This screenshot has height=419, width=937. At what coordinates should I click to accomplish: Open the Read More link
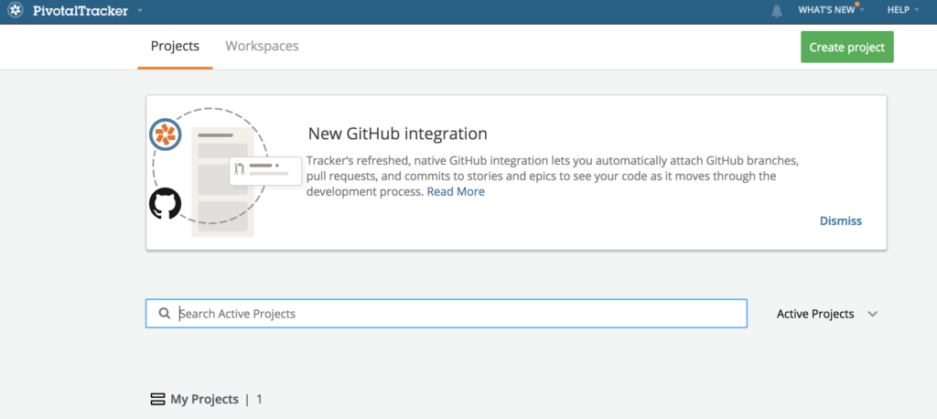456,192
